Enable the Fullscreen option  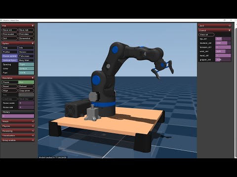tap(26, 56)
